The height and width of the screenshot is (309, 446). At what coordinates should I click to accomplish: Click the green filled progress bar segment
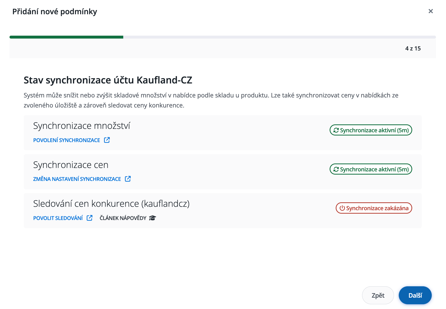[66, 37]
